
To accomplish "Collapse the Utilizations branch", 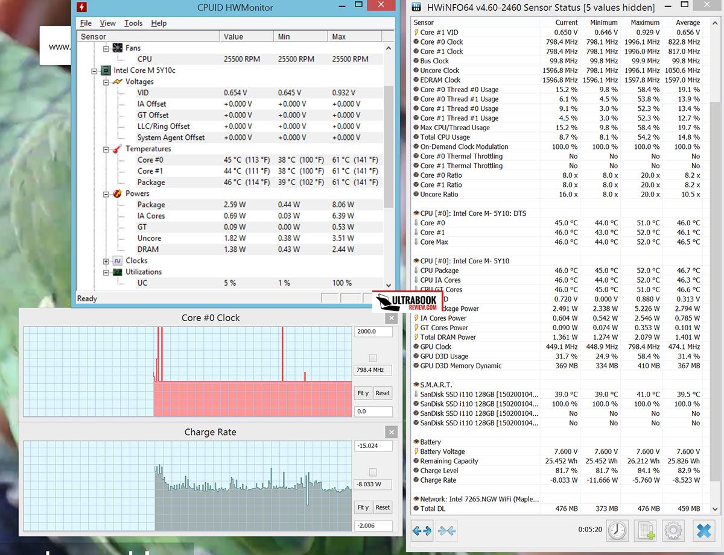I will pyautogui.click(x=106, y=272).
